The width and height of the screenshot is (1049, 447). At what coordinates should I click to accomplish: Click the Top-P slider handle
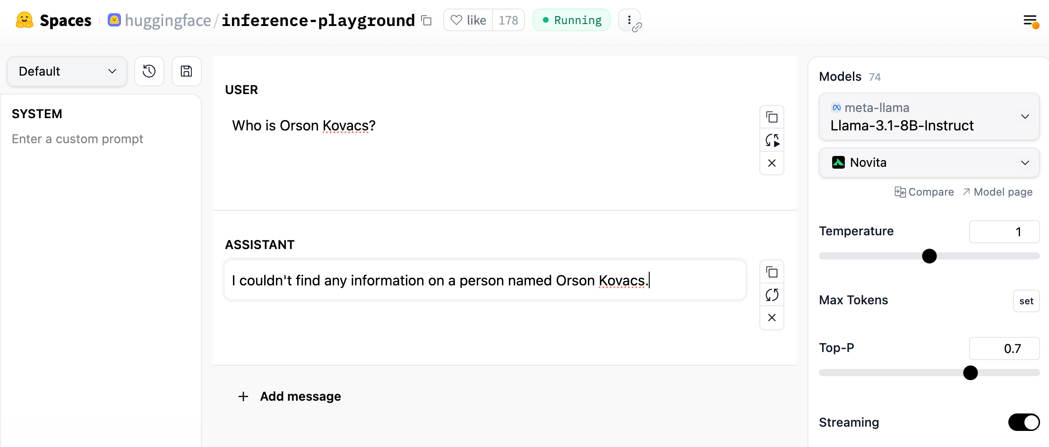coord(970,373)
